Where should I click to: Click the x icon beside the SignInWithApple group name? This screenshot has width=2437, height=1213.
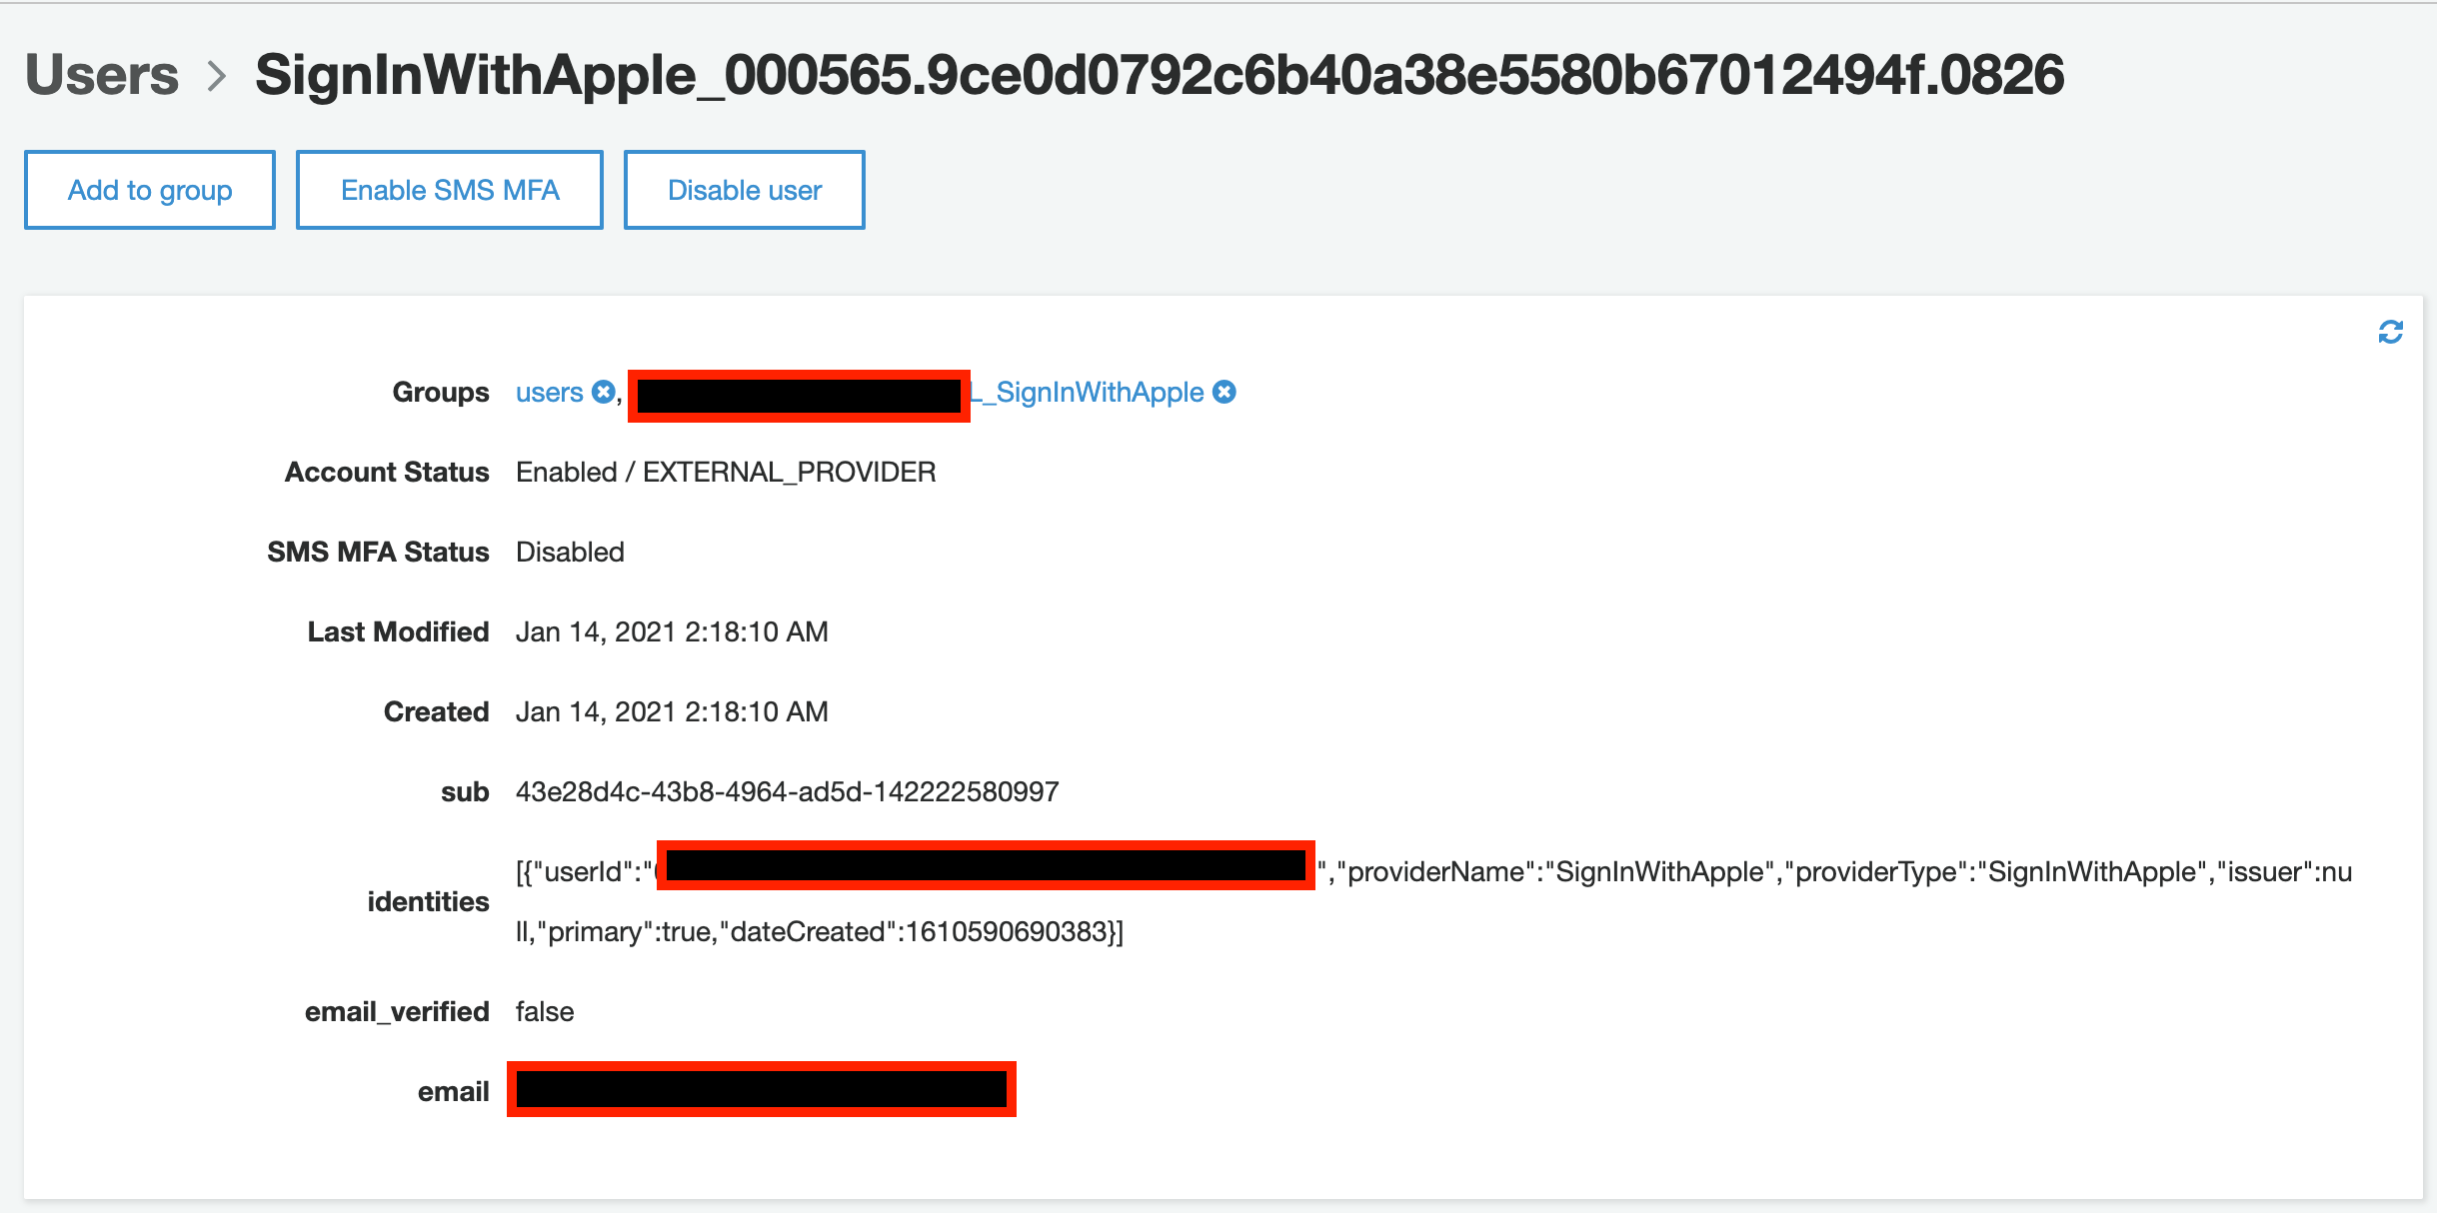coord(1225,392)
